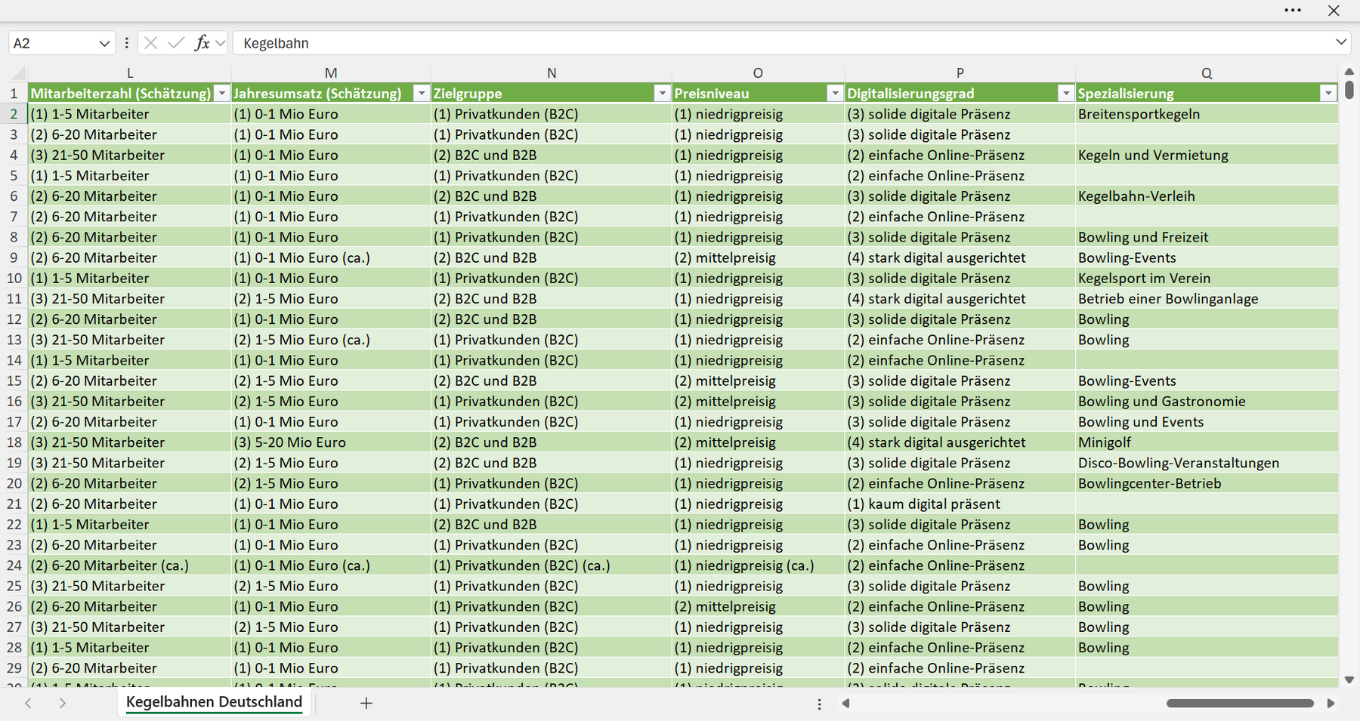Screen dimensions: 1360x721
Task: Select cell with Bowling und Gastronomie
Action: 1207,401
